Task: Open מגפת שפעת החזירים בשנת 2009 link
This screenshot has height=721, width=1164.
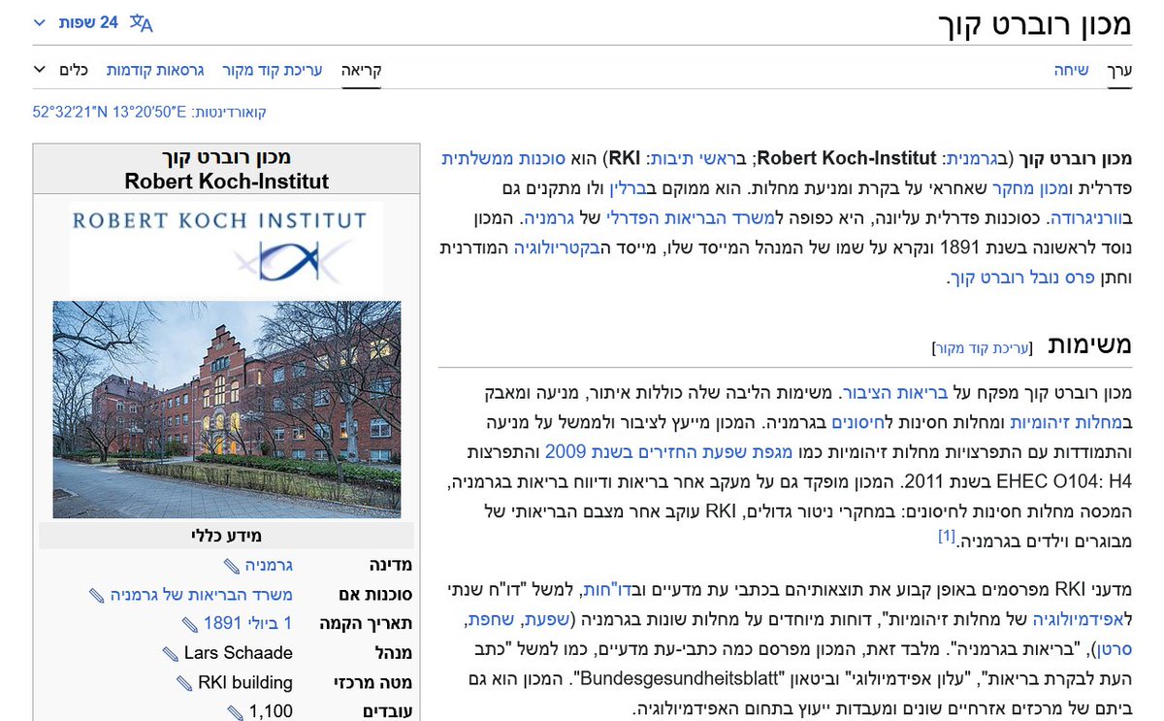Action: tap(669, 451)
